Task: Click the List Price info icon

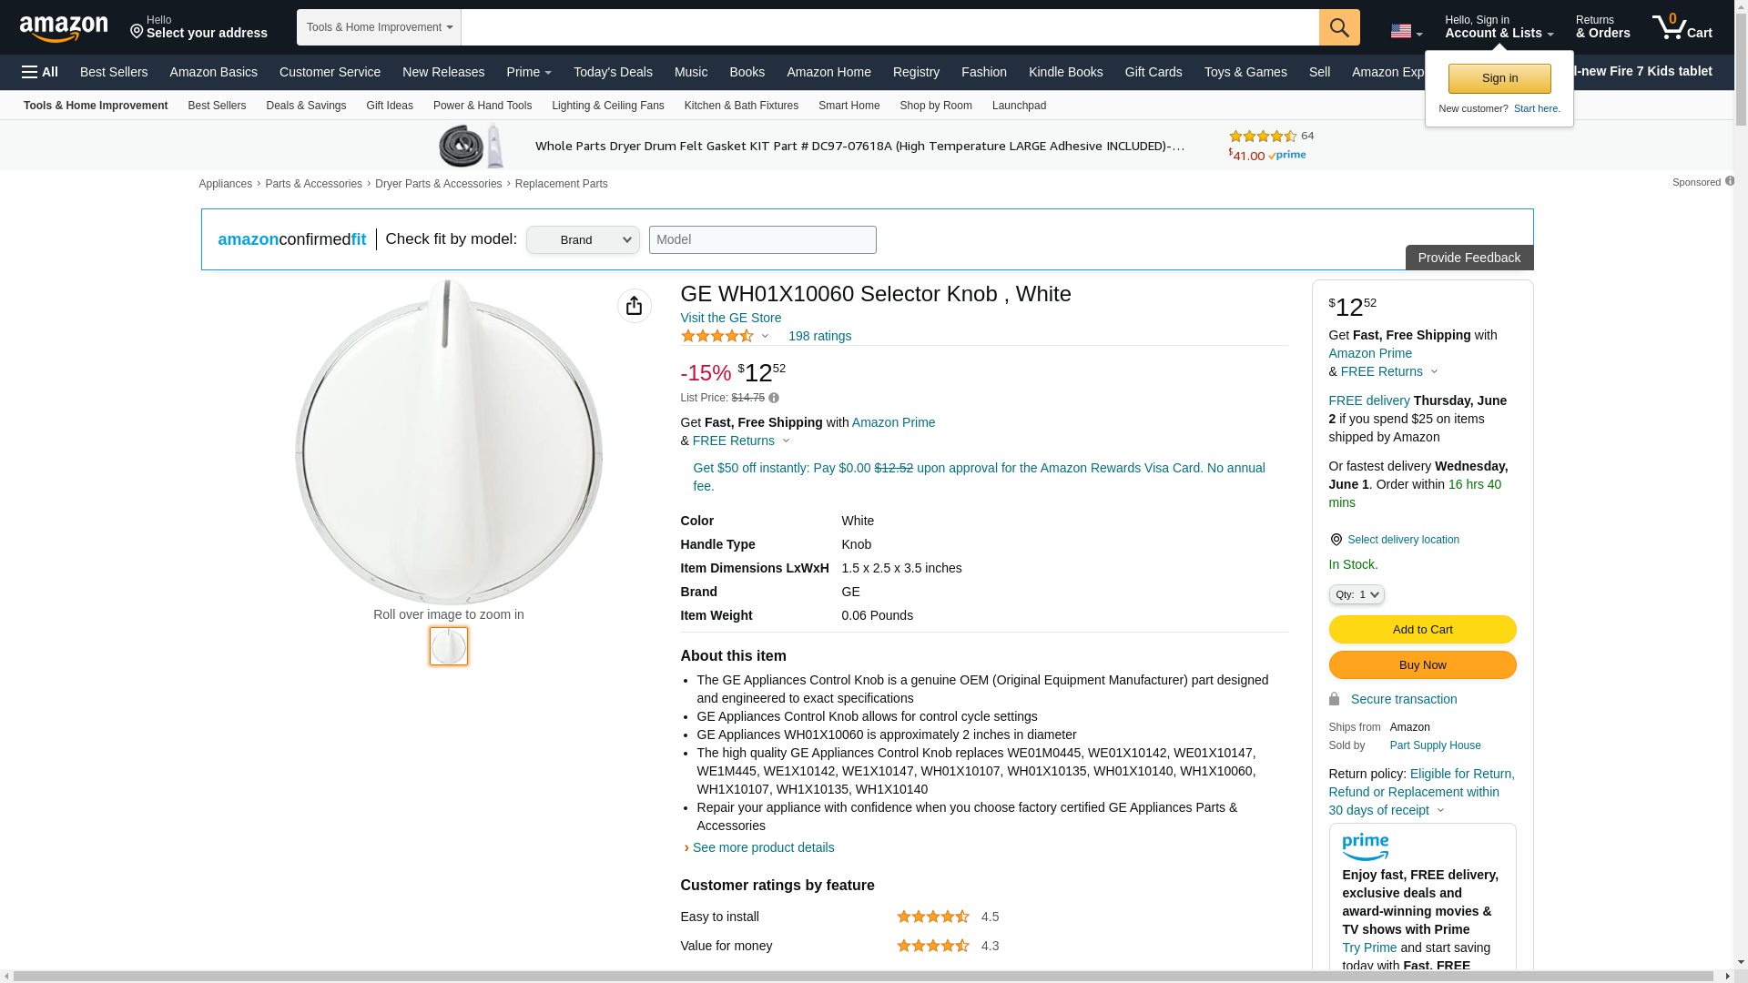Action: [774, 398]
